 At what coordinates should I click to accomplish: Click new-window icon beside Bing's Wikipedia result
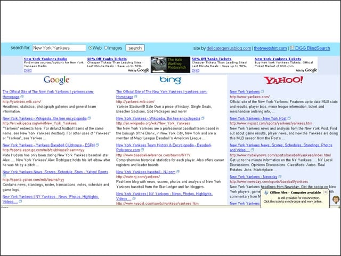pyautogui.click(x=202, y=118)
